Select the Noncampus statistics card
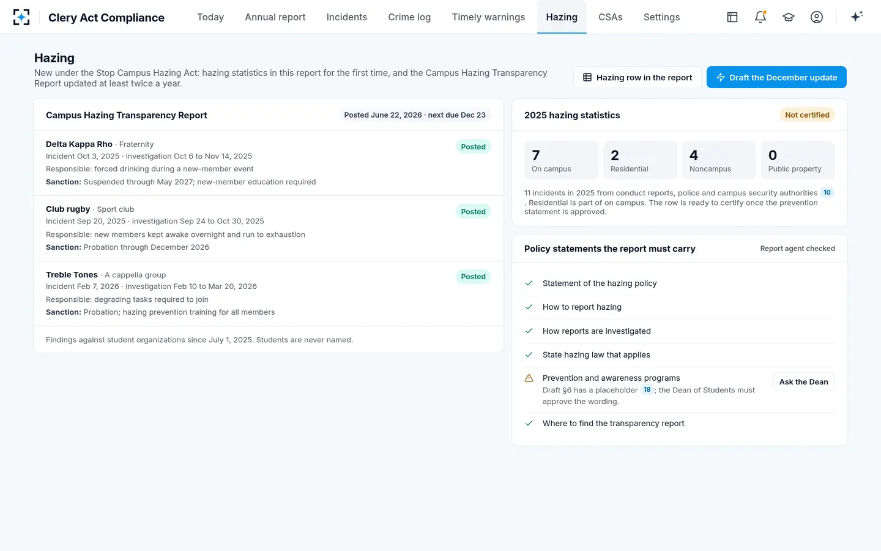Viewport: 881px width, 551px height. (719, 160)
